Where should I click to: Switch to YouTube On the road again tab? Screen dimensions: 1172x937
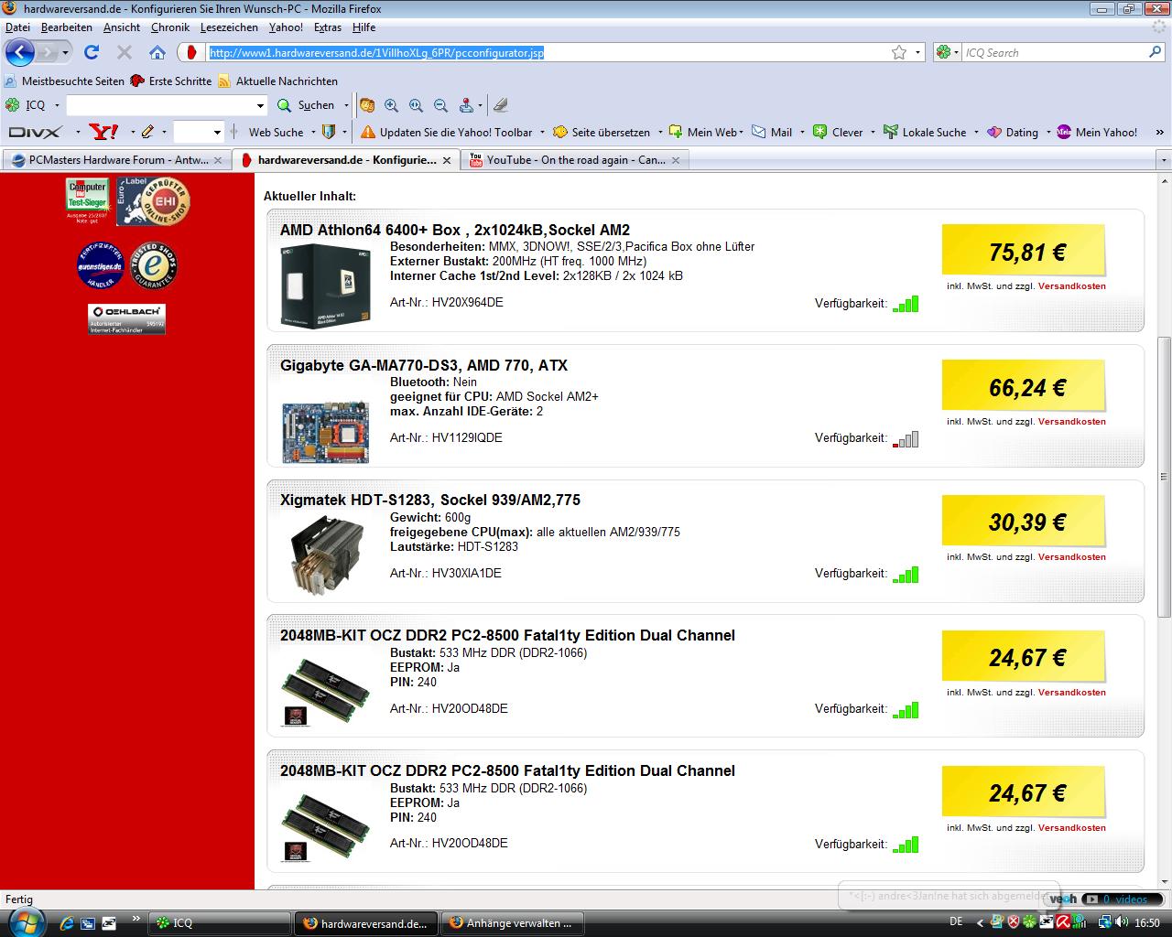click(577, 160)
